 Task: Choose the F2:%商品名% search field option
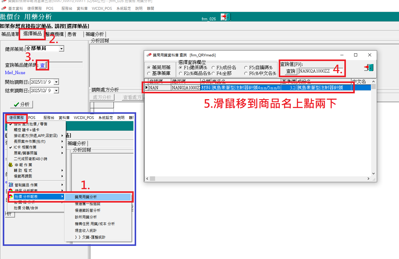181,73
